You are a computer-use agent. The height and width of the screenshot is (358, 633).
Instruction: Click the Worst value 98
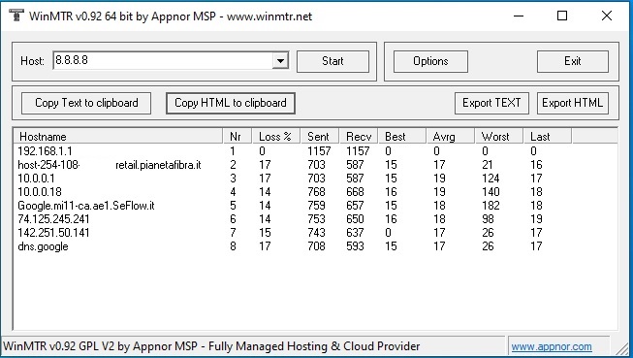click(x=488, y=219)
